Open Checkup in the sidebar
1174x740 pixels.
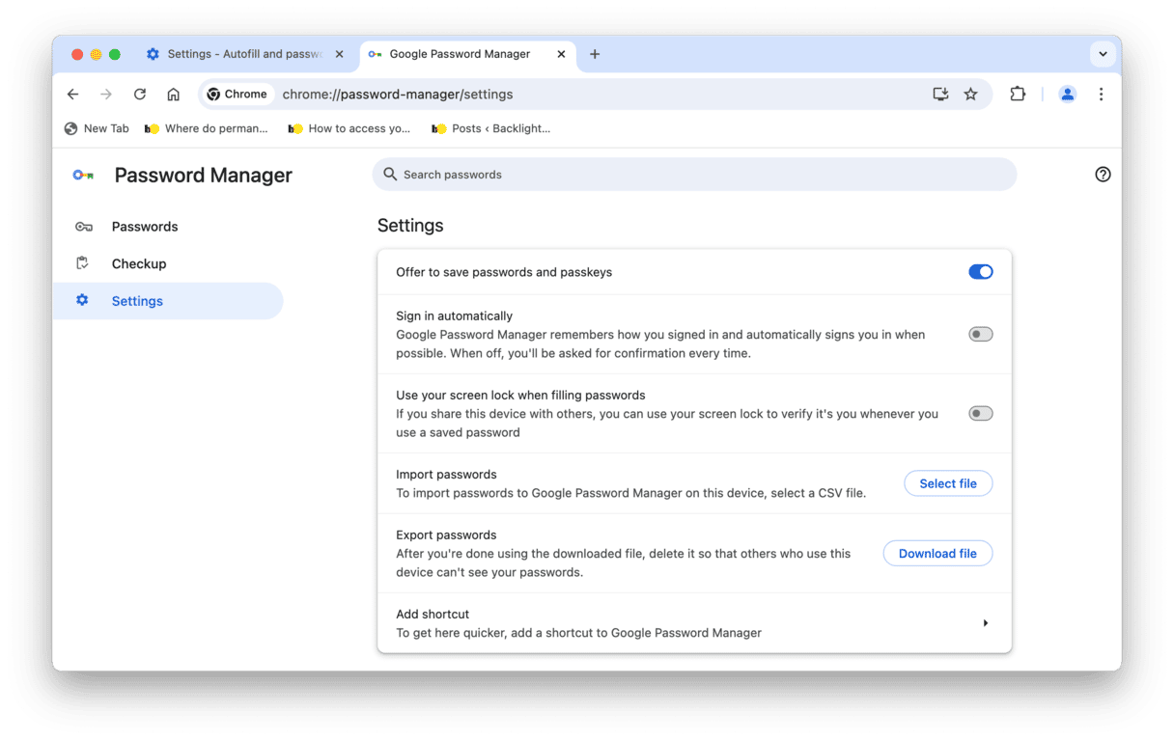click(139, 263)
